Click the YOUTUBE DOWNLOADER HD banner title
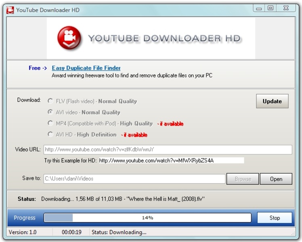The height and width of the screenshot is (242, 302). (x=164, y=38)
